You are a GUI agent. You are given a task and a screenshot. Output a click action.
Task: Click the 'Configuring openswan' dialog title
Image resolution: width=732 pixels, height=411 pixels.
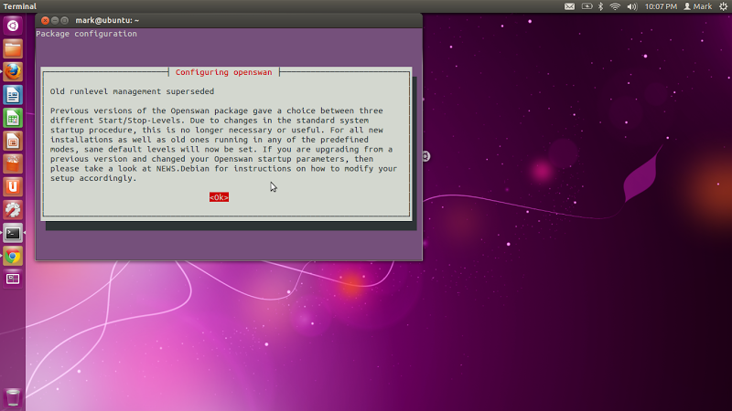[223, 72]
